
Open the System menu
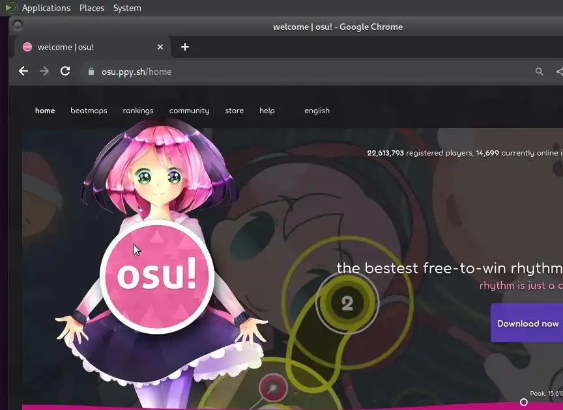tap(127, 8)
